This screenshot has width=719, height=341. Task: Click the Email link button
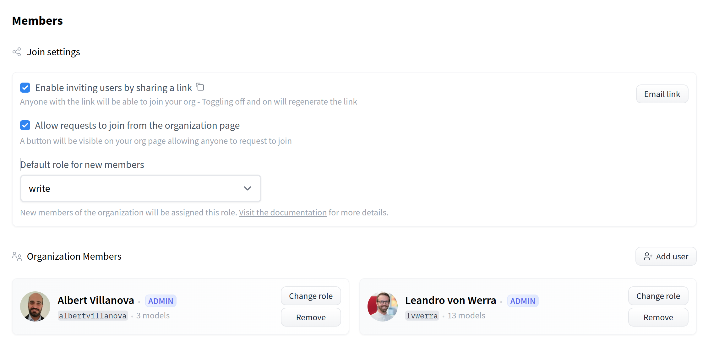pyautogui.click(x=662, y=94)
